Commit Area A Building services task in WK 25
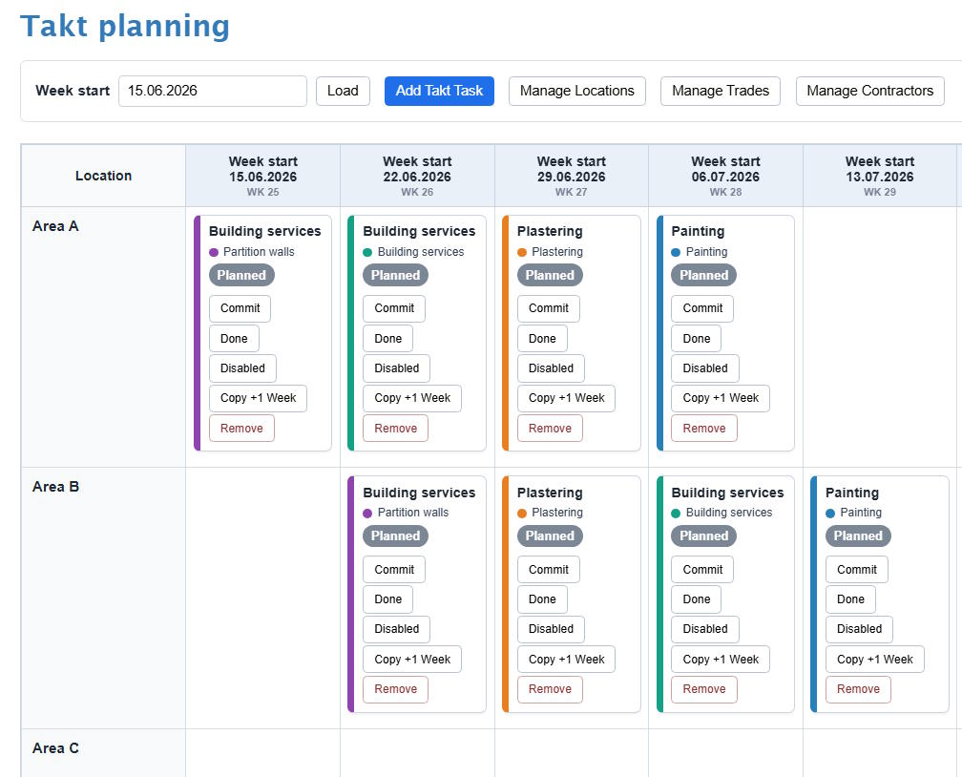 pos(240,308)
